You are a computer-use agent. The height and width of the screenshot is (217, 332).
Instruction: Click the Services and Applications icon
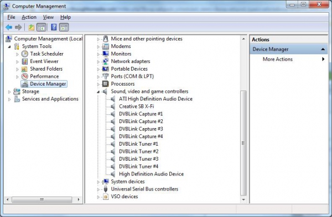pyautogui.click(x=17, y=99)
